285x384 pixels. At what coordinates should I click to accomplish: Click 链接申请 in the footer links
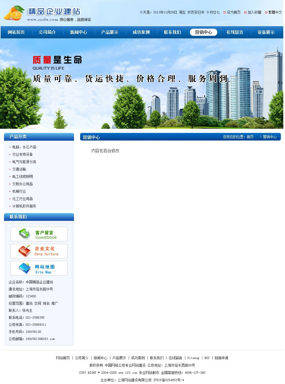click(221, 358)
